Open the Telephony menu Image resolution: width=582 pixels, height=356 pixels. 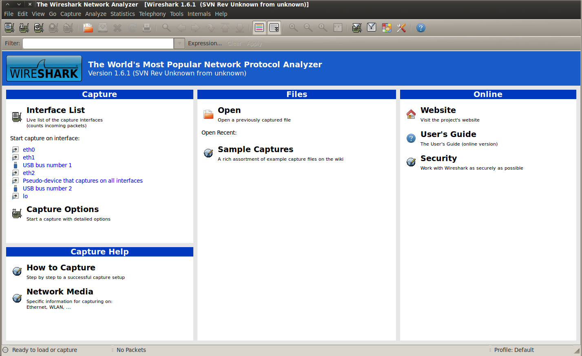(152, 14)
